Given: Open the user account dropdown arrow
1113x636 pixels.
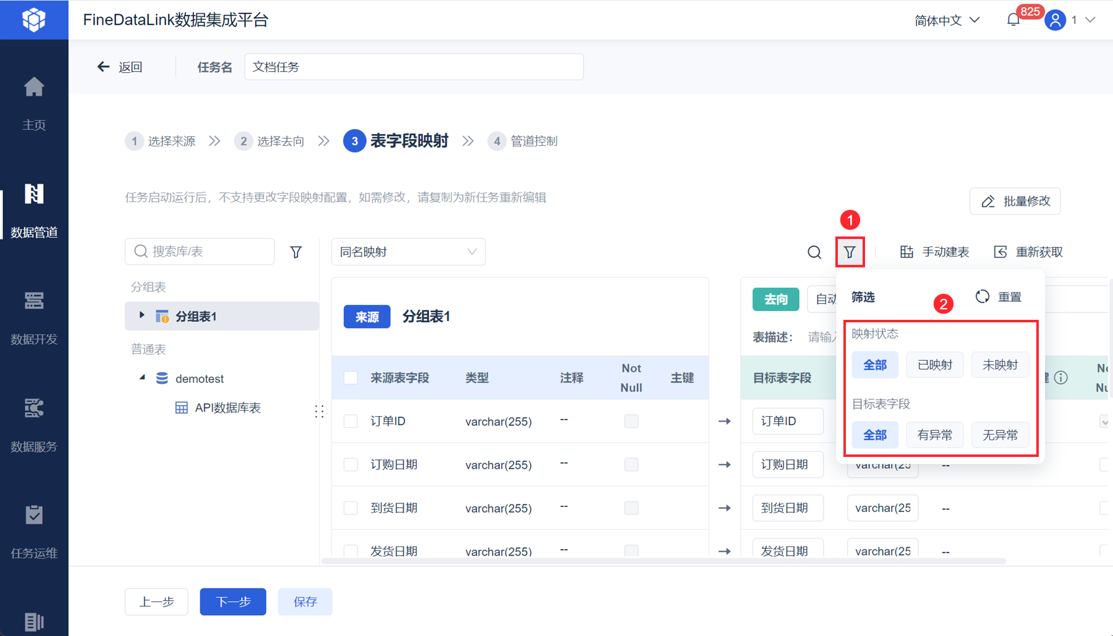Looking at the screenshot, I should pyautogui.click(x=1090, y=20).
